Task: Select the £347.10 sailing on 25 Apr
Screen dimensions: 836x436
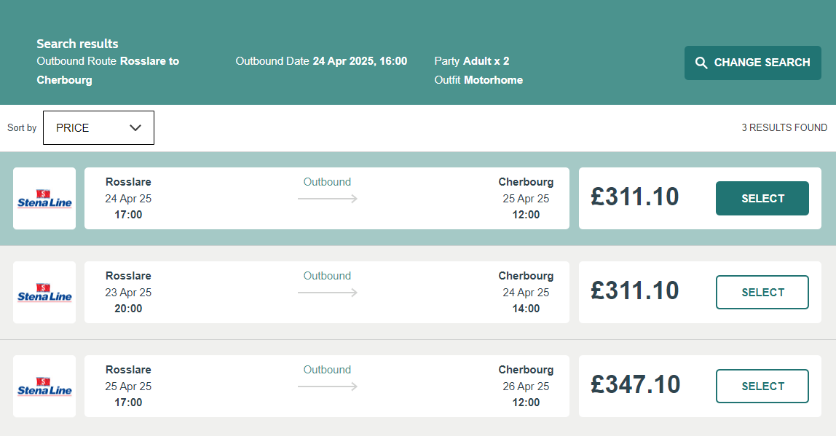Action: (762, 387)
